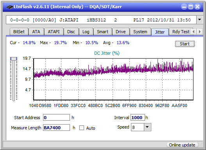Open the Log tab

click(86, 32)
